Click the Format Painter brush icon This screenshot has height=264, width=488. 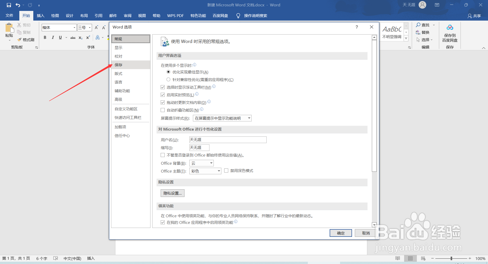[19, 40]
